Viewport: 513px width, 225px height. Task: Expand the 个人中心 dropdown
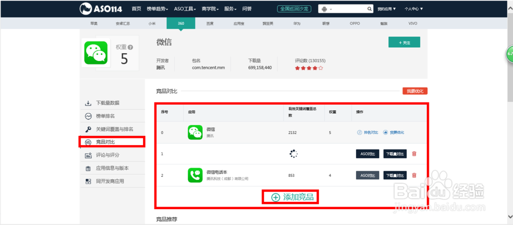[x=413, y=9]
